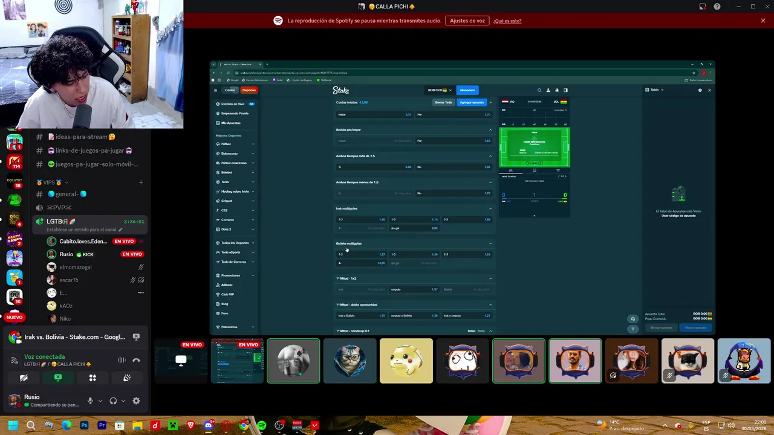Switch to Casino tab in Stake
Image resolution: width=774 pixels, height=435 pixels.
pos(230,90)
